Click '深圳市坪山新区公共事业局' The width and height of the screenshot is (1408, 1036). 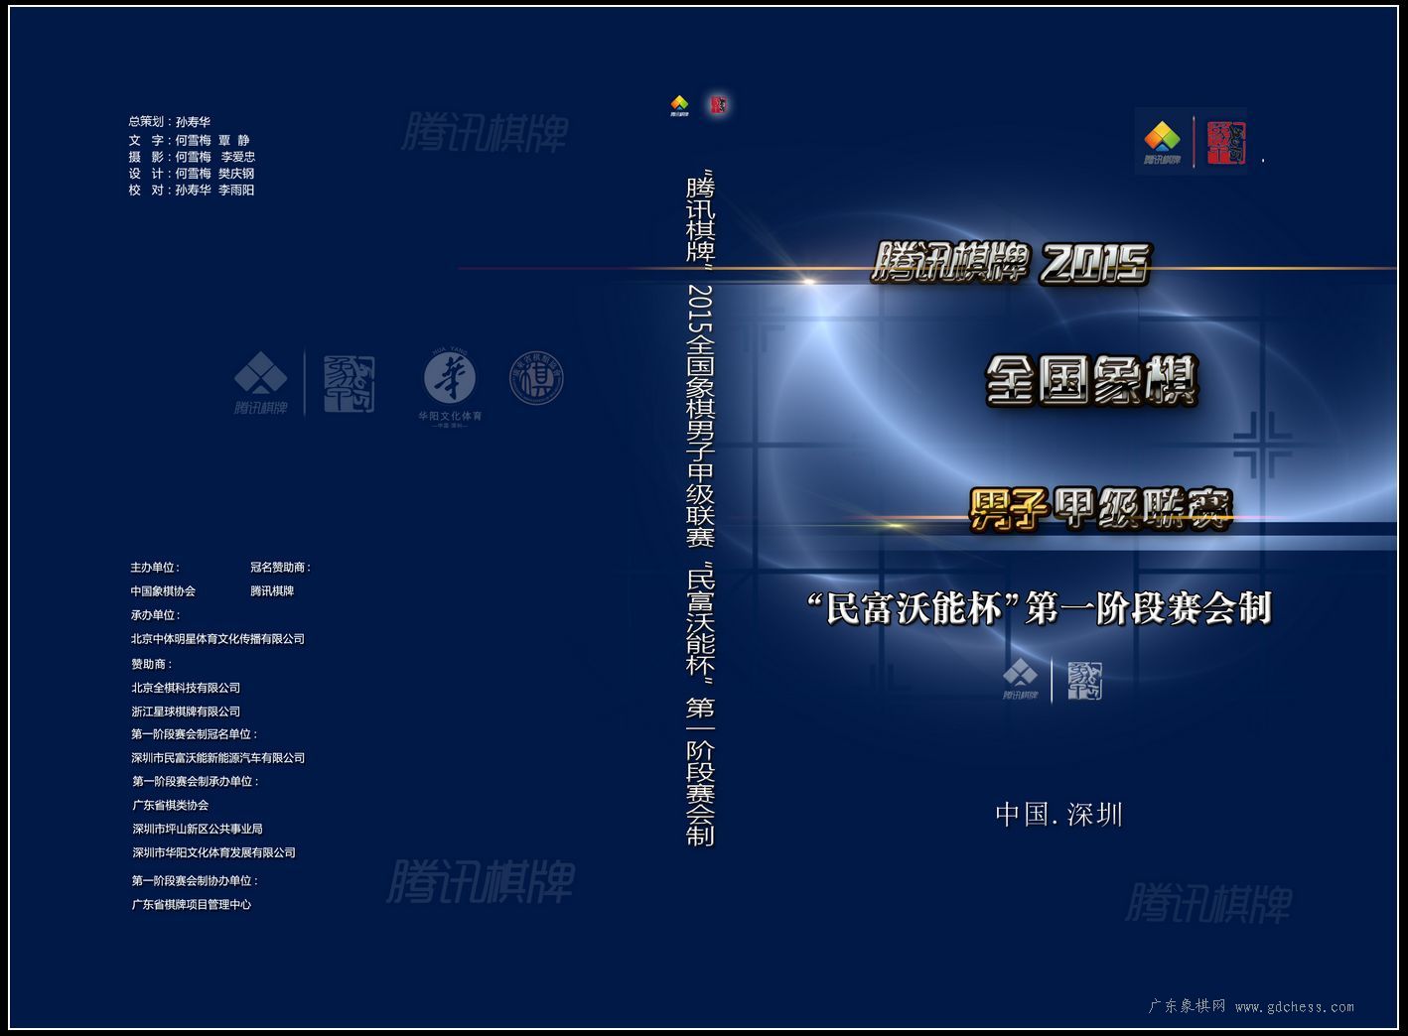tap(198, 830)
